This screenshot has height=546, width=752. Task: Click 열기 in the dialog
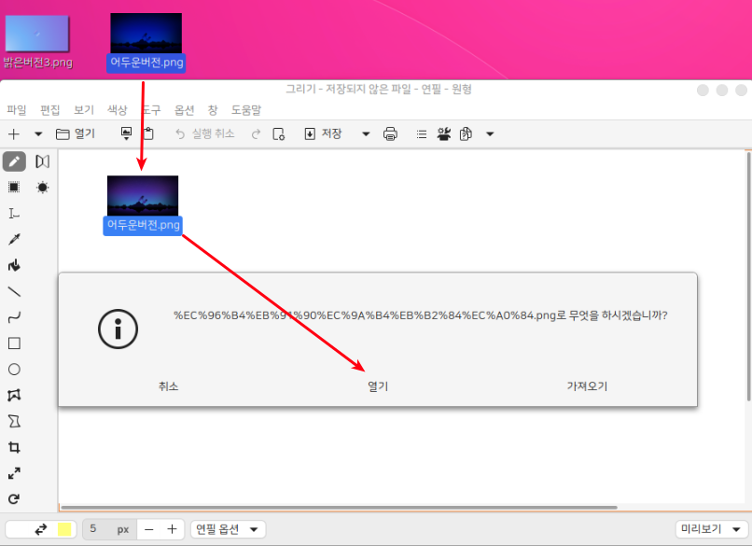coord(378,386)
